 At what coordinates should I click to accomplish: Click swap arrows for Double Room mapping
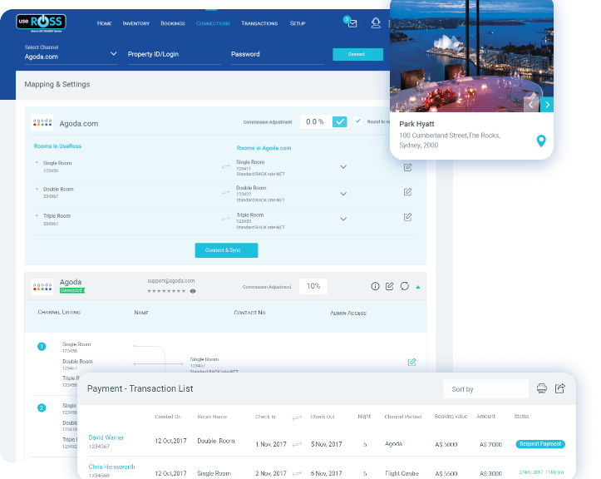tap(226, 193)
